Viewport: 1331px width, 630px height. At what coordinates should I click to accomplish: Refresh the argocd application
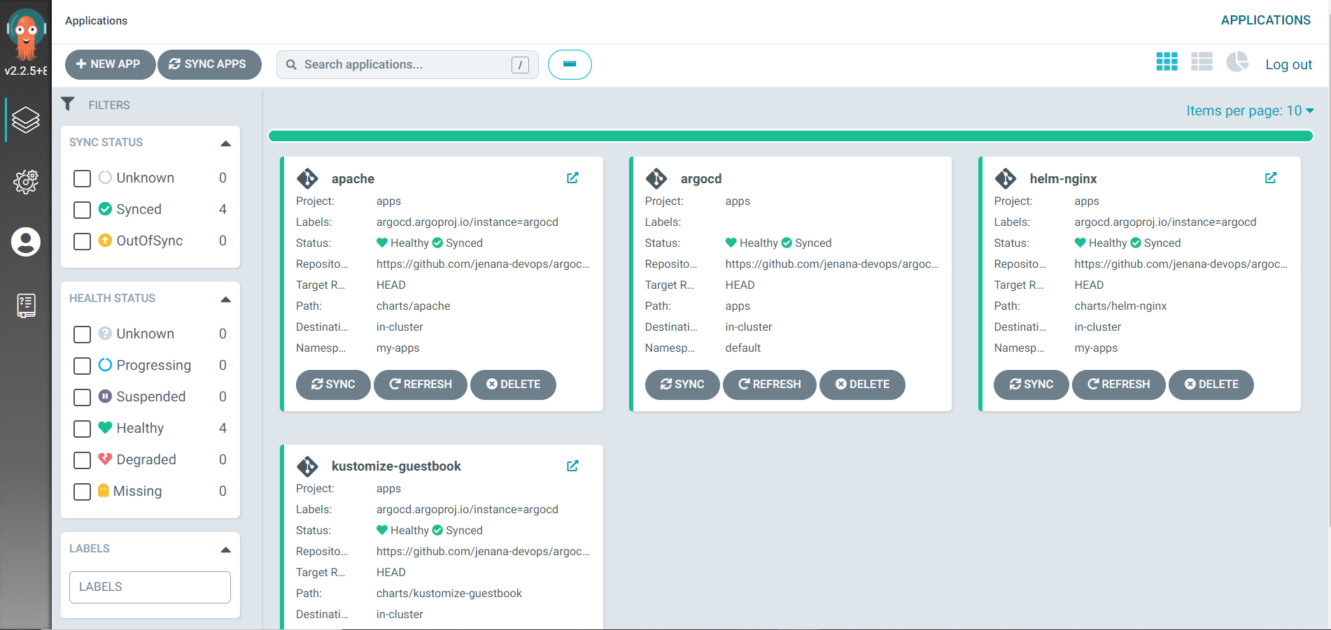[769, 385]
